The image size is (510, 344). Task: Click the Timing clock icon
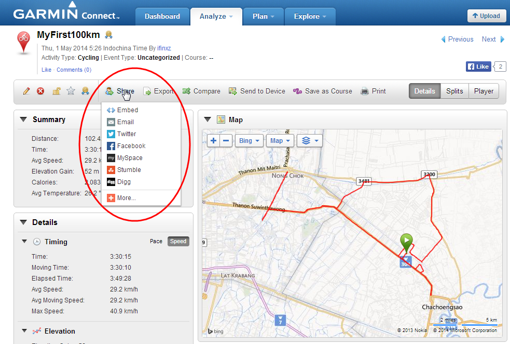click(37, 242)
